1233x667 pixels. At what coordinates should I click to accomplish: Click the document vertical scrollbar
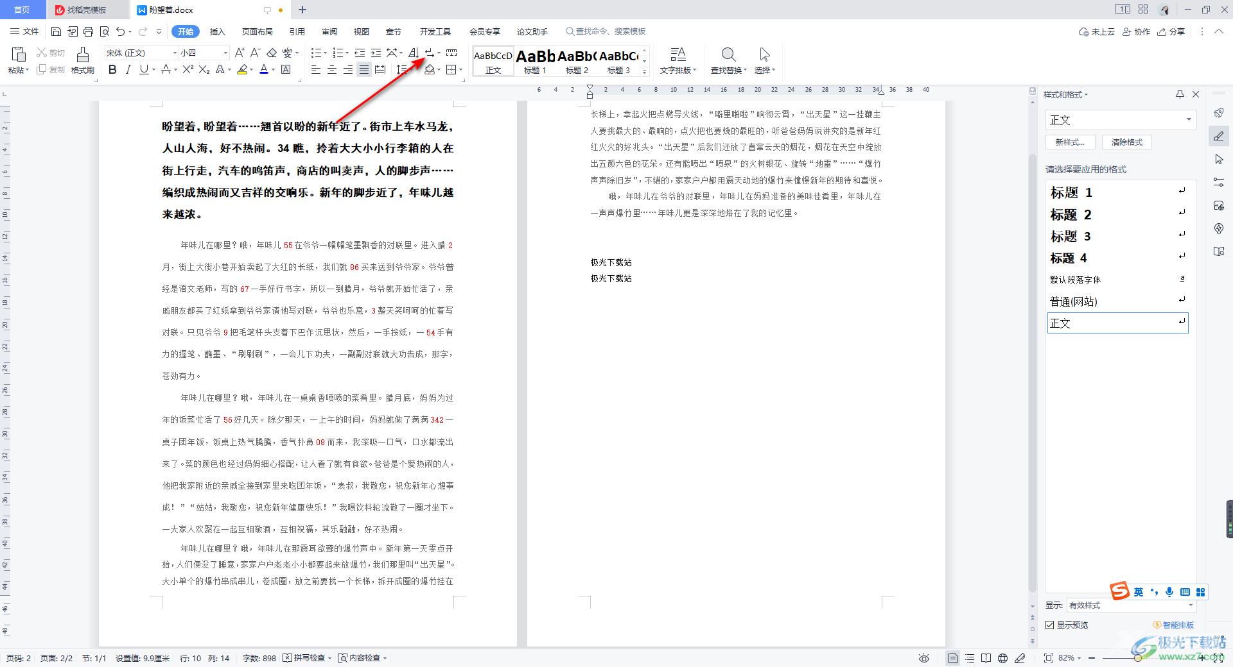pyautogui.click(x=1033, y=372)
